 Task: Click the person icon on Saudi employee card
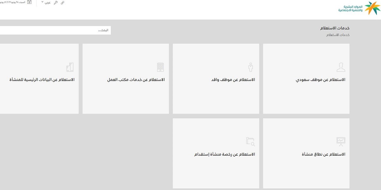click(341, 67)
